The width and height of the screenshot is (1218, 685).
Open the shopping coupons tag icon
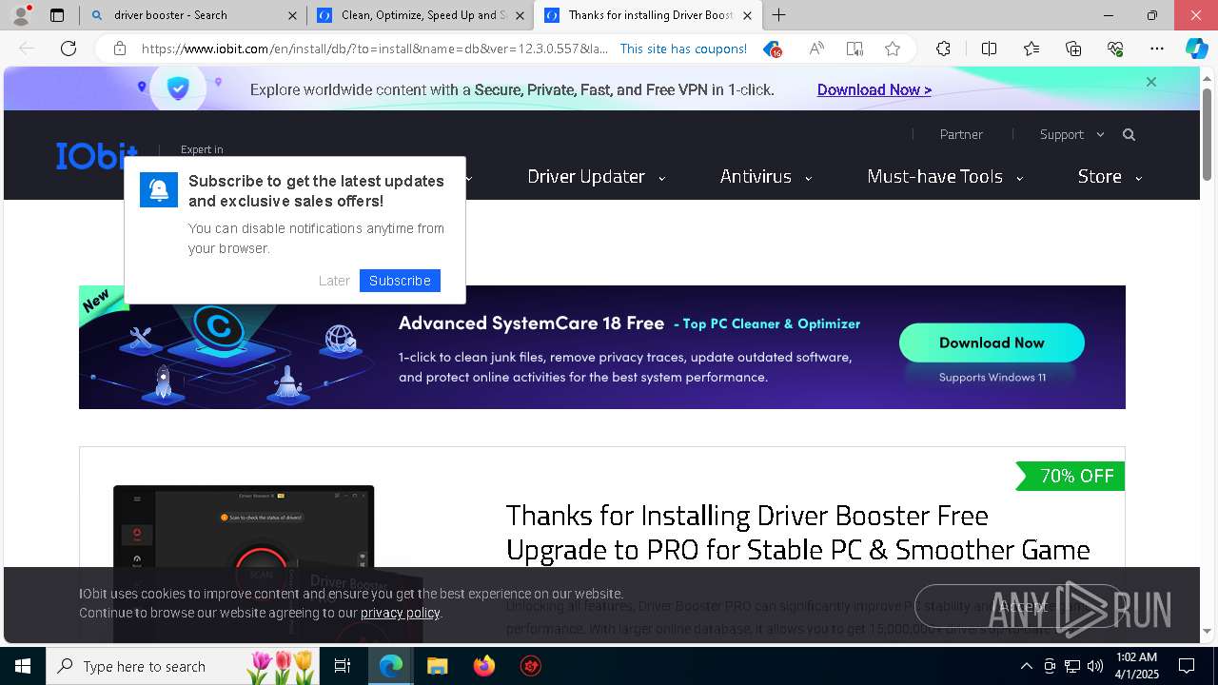click(773, 49)
